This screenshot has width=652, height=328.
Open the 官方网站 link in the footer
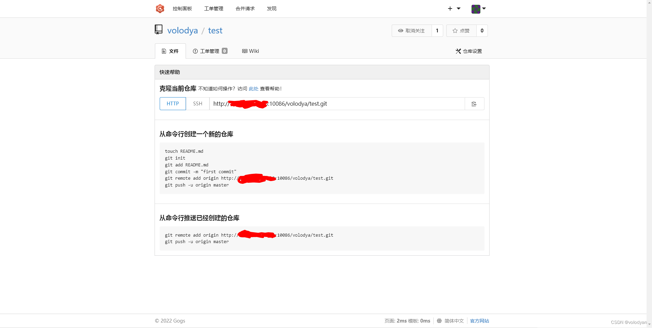coord(479,320)
